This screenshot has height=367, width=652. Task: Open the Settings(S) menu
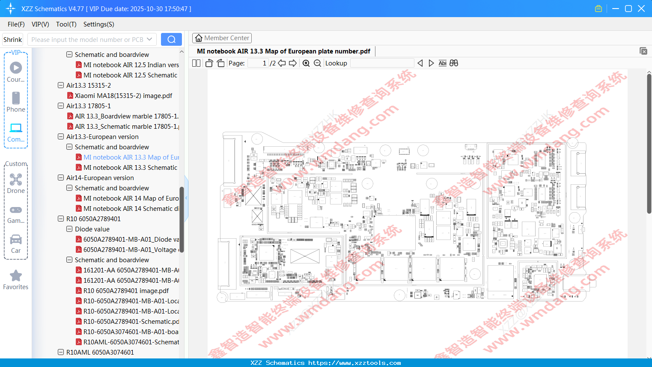99,24
